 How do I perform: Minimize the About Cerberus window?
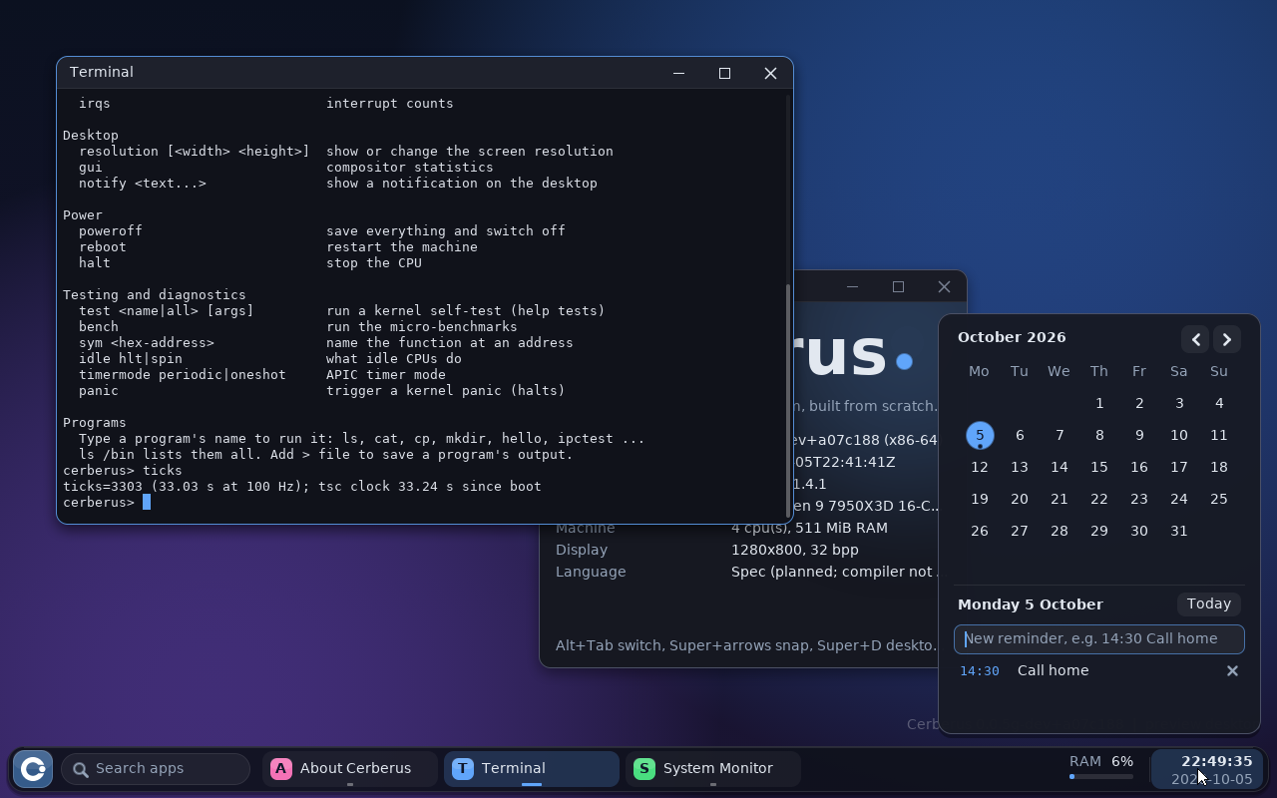pos(852,286)
